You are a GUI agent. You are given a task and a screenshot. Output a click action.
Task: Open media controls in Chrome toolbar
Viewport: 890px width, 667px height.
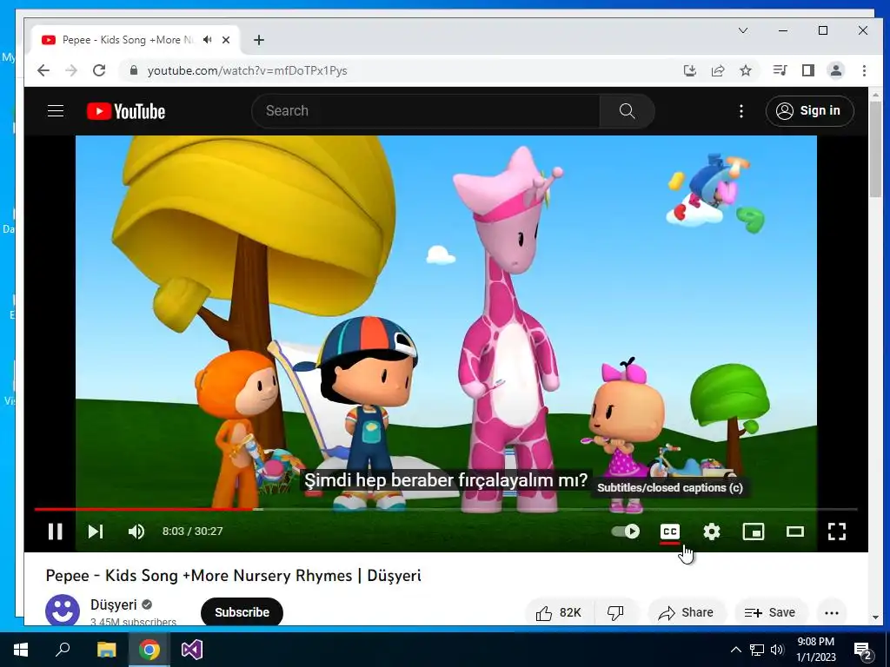[x=780, y=70]
